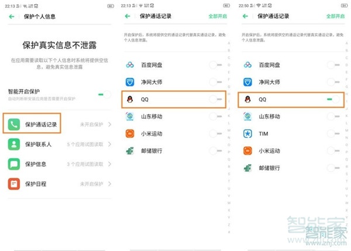Tap battery indicator on 保护个人信息 screen
Screen dimensions: 351x251
pos(111,6)
